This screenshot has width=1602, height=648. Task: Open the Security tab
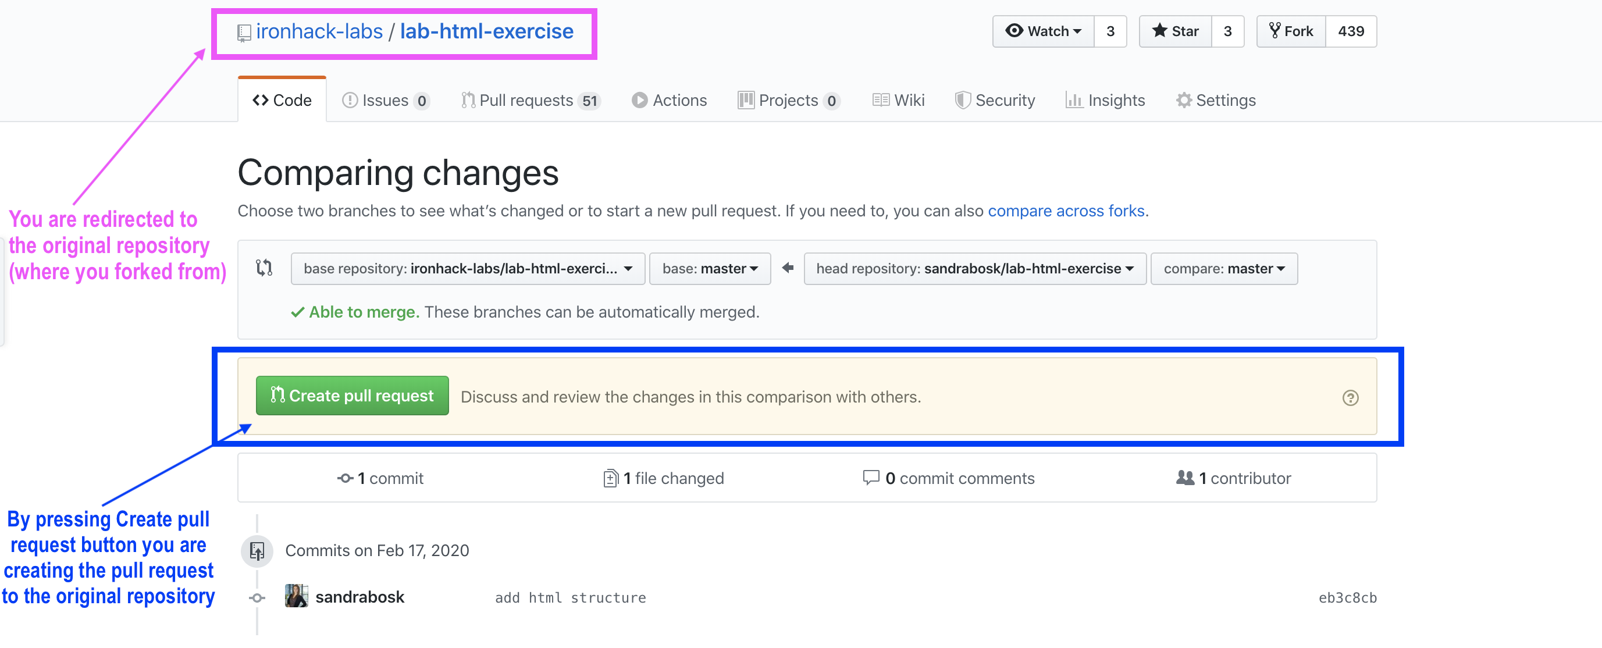[x=995, y=100]
